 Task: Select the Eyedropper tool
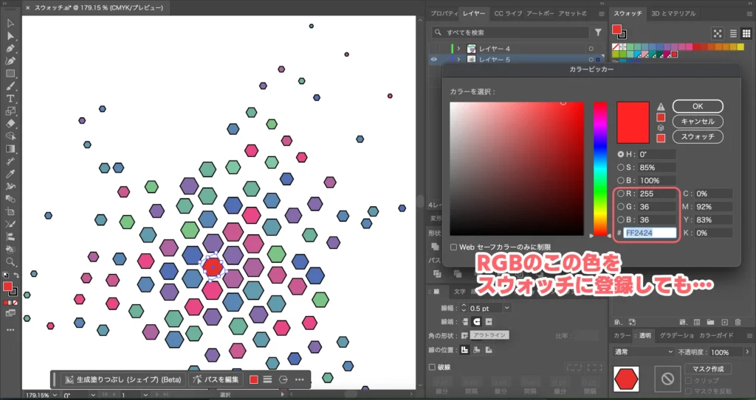click(x=10, y=174)
